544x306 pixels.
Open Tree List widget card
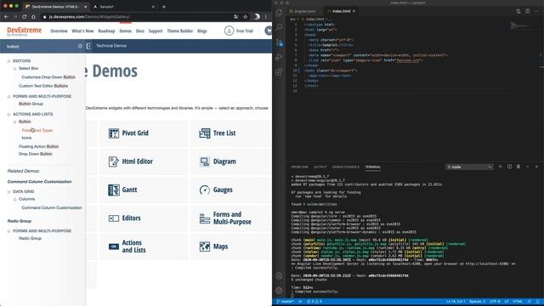231,133
